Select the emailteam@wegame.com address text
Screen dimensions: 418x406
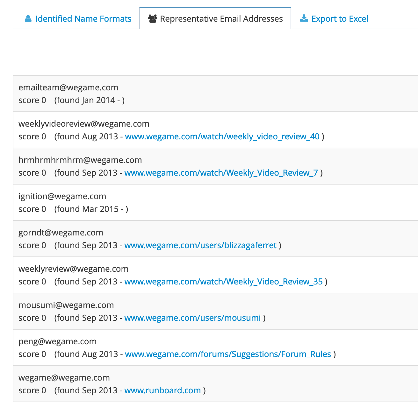pyautogui.click(x=68, y=87)
